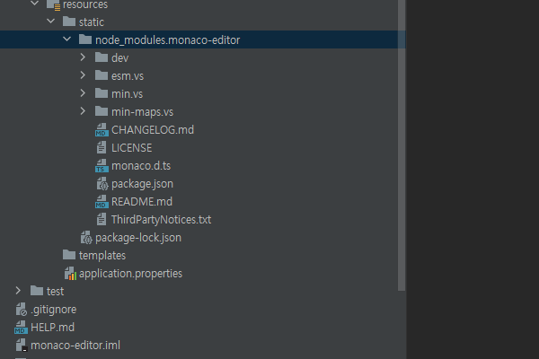The image size is (539, 359).
Task: Click the CHANGELOG.md markdown file icon
Action: pyautogui.click(x=102, y=130)
